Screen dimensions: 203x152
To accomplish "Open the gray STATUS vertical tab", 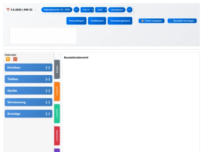I will (x=57, y=69).
